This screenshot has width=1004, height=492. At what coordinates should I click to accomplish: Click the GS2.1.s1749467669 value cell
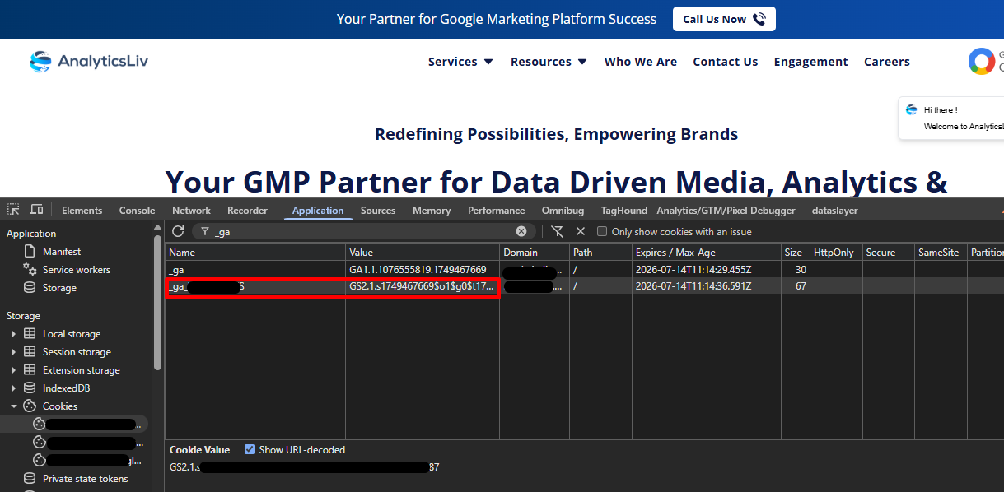[x=423, y=286]
